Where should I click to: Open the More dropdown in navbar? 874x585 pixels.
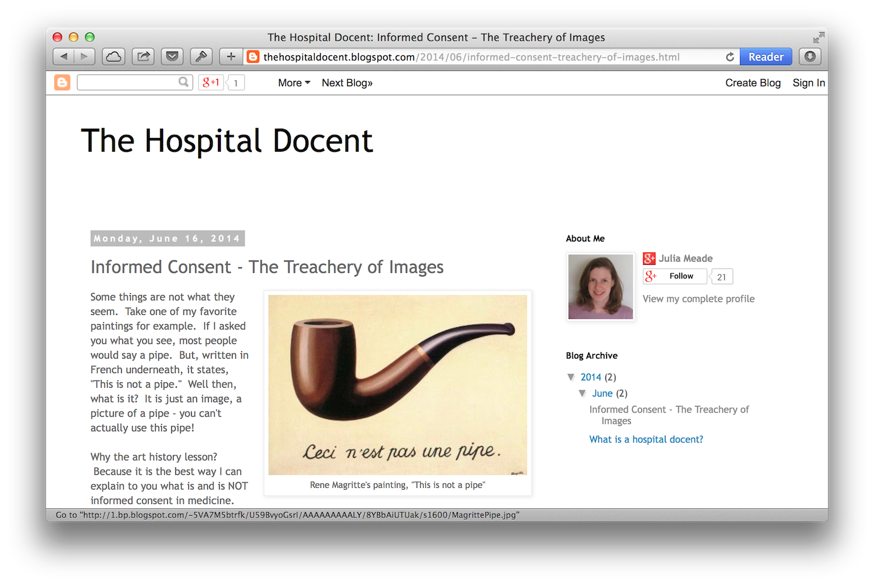(294, 83)
